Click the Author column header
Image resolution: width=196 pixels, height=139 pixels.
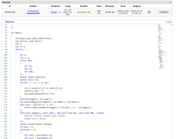click(33, 6)
